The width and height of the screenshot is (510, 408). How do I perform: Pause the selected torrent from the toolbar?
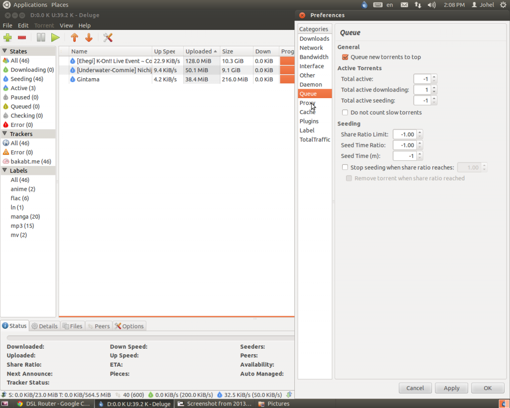click(x=41, y=37)
